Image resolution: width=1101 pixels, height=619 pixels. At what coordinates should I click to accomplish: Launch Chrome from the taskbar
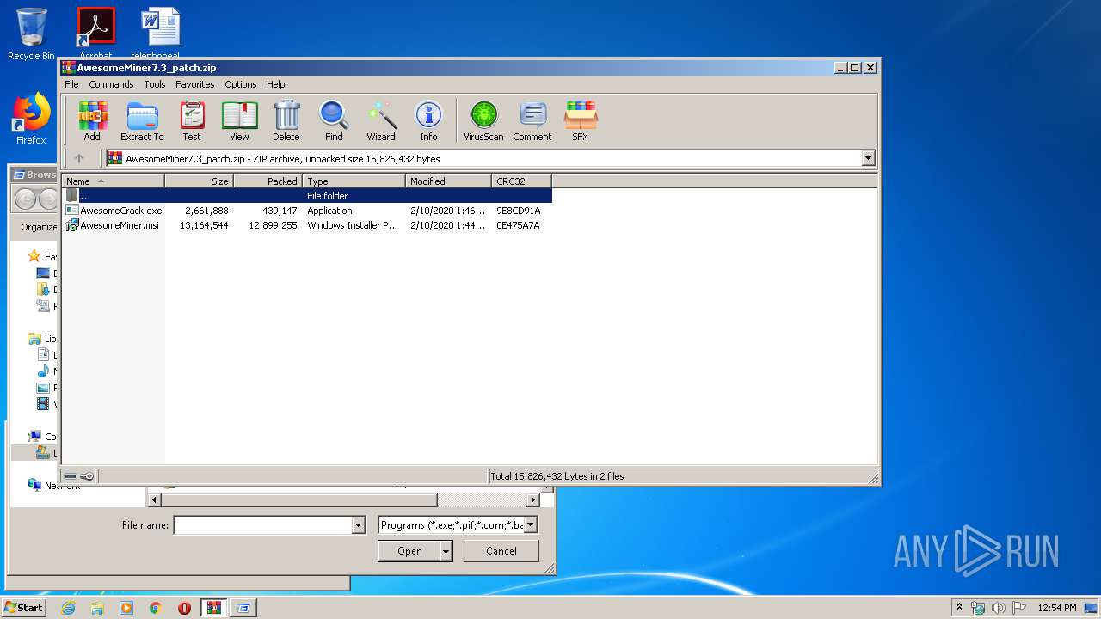156,608
